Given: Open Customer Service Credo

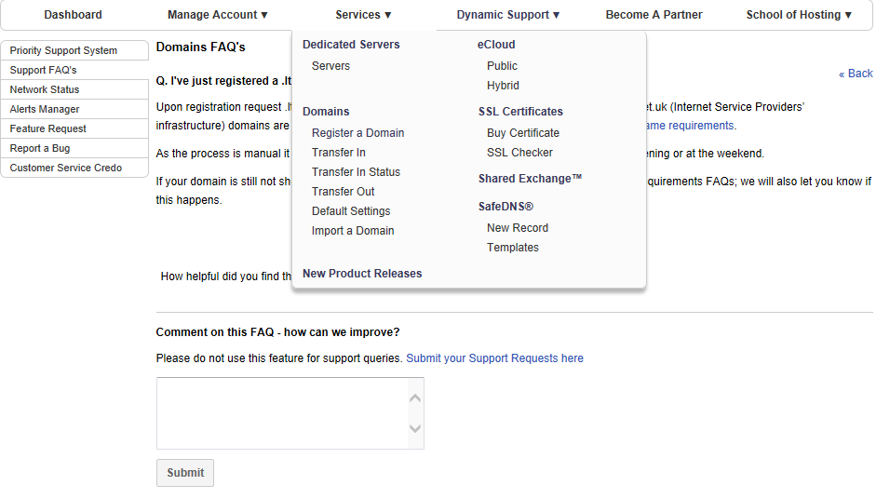Looking at the screenshot, I should point(74,168).
